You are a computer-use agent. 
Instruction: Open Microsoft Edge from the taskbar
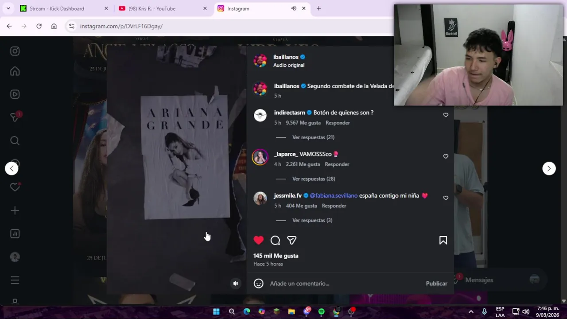tap(247, 311)
